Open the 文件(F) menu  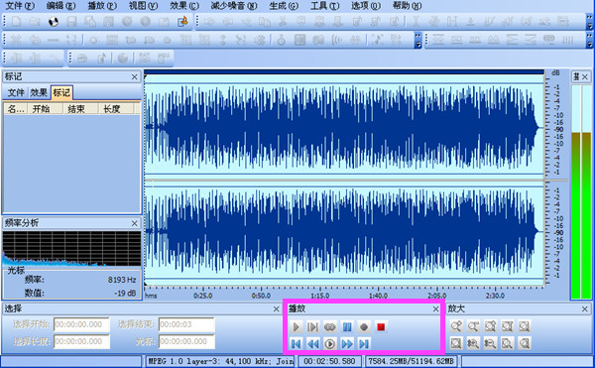click(20, 5)
